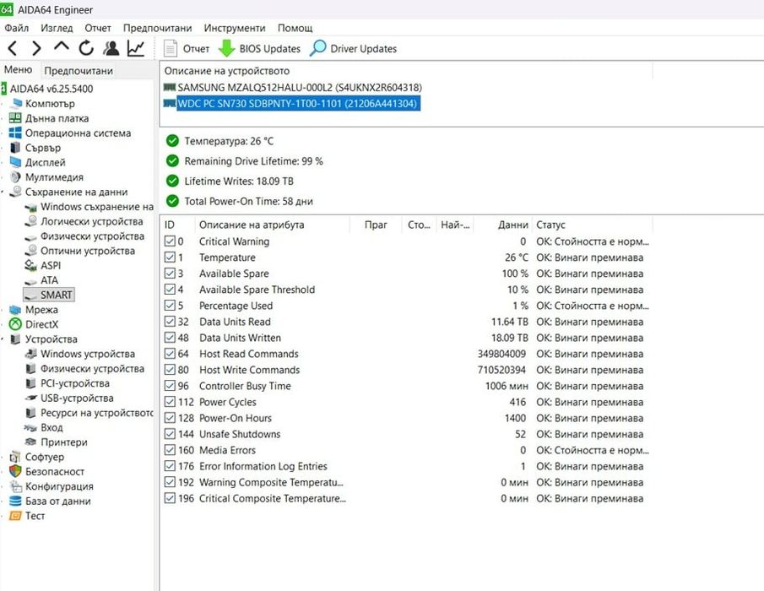Toggle the Unsafe Shutdowns checkbox

170,434
